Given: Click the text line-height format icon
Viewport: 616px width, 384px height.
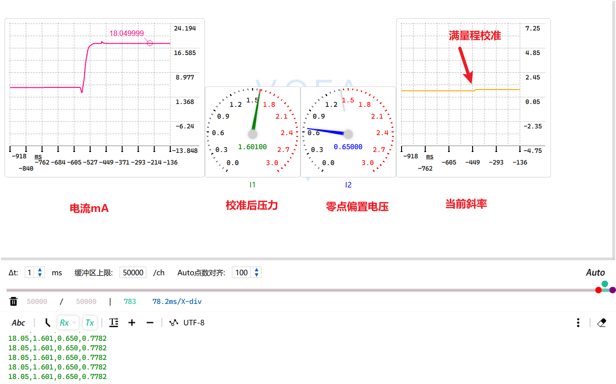Looking at the screenshot, I should click(114, 323).
